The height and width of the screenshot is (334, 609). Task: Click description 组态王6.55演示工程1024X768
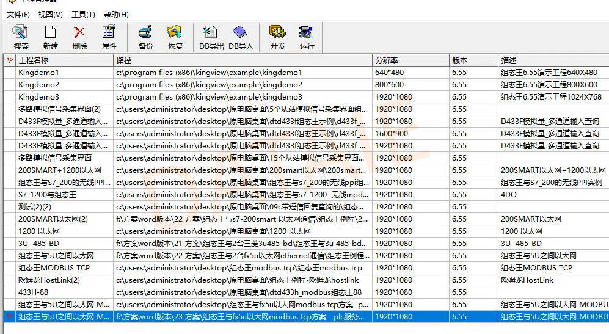tap(551, 97)
